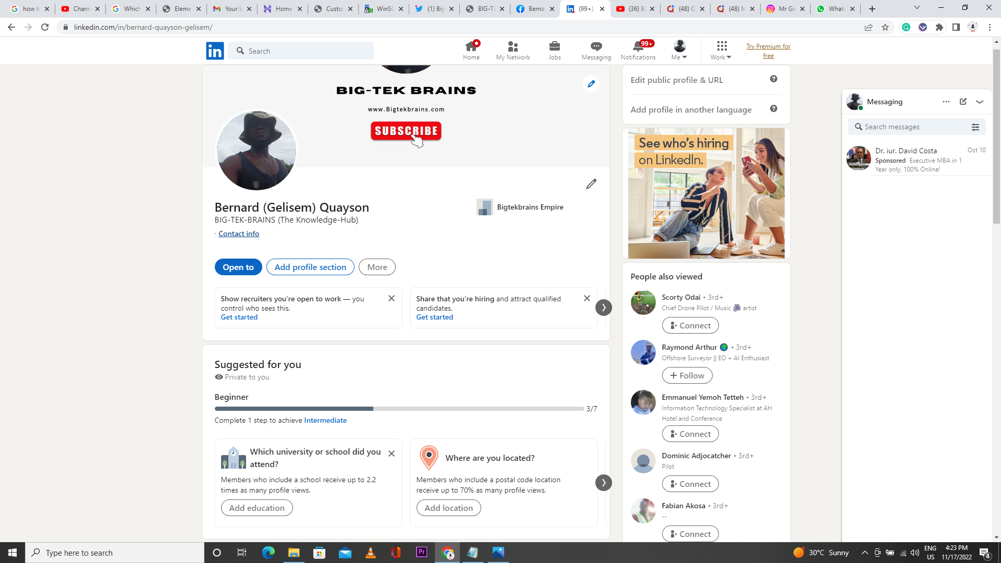Open the LinkedIn Home icon
This screenshot has width=1001, height=563.
(x=471, y=50)
